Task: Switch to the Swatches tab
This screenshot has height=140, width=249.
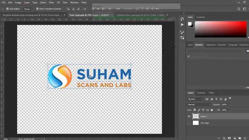Action: click(201, 17)
